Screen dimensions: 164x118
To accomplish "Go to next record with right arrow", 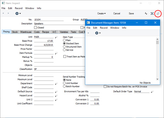I will pos(8,13).
